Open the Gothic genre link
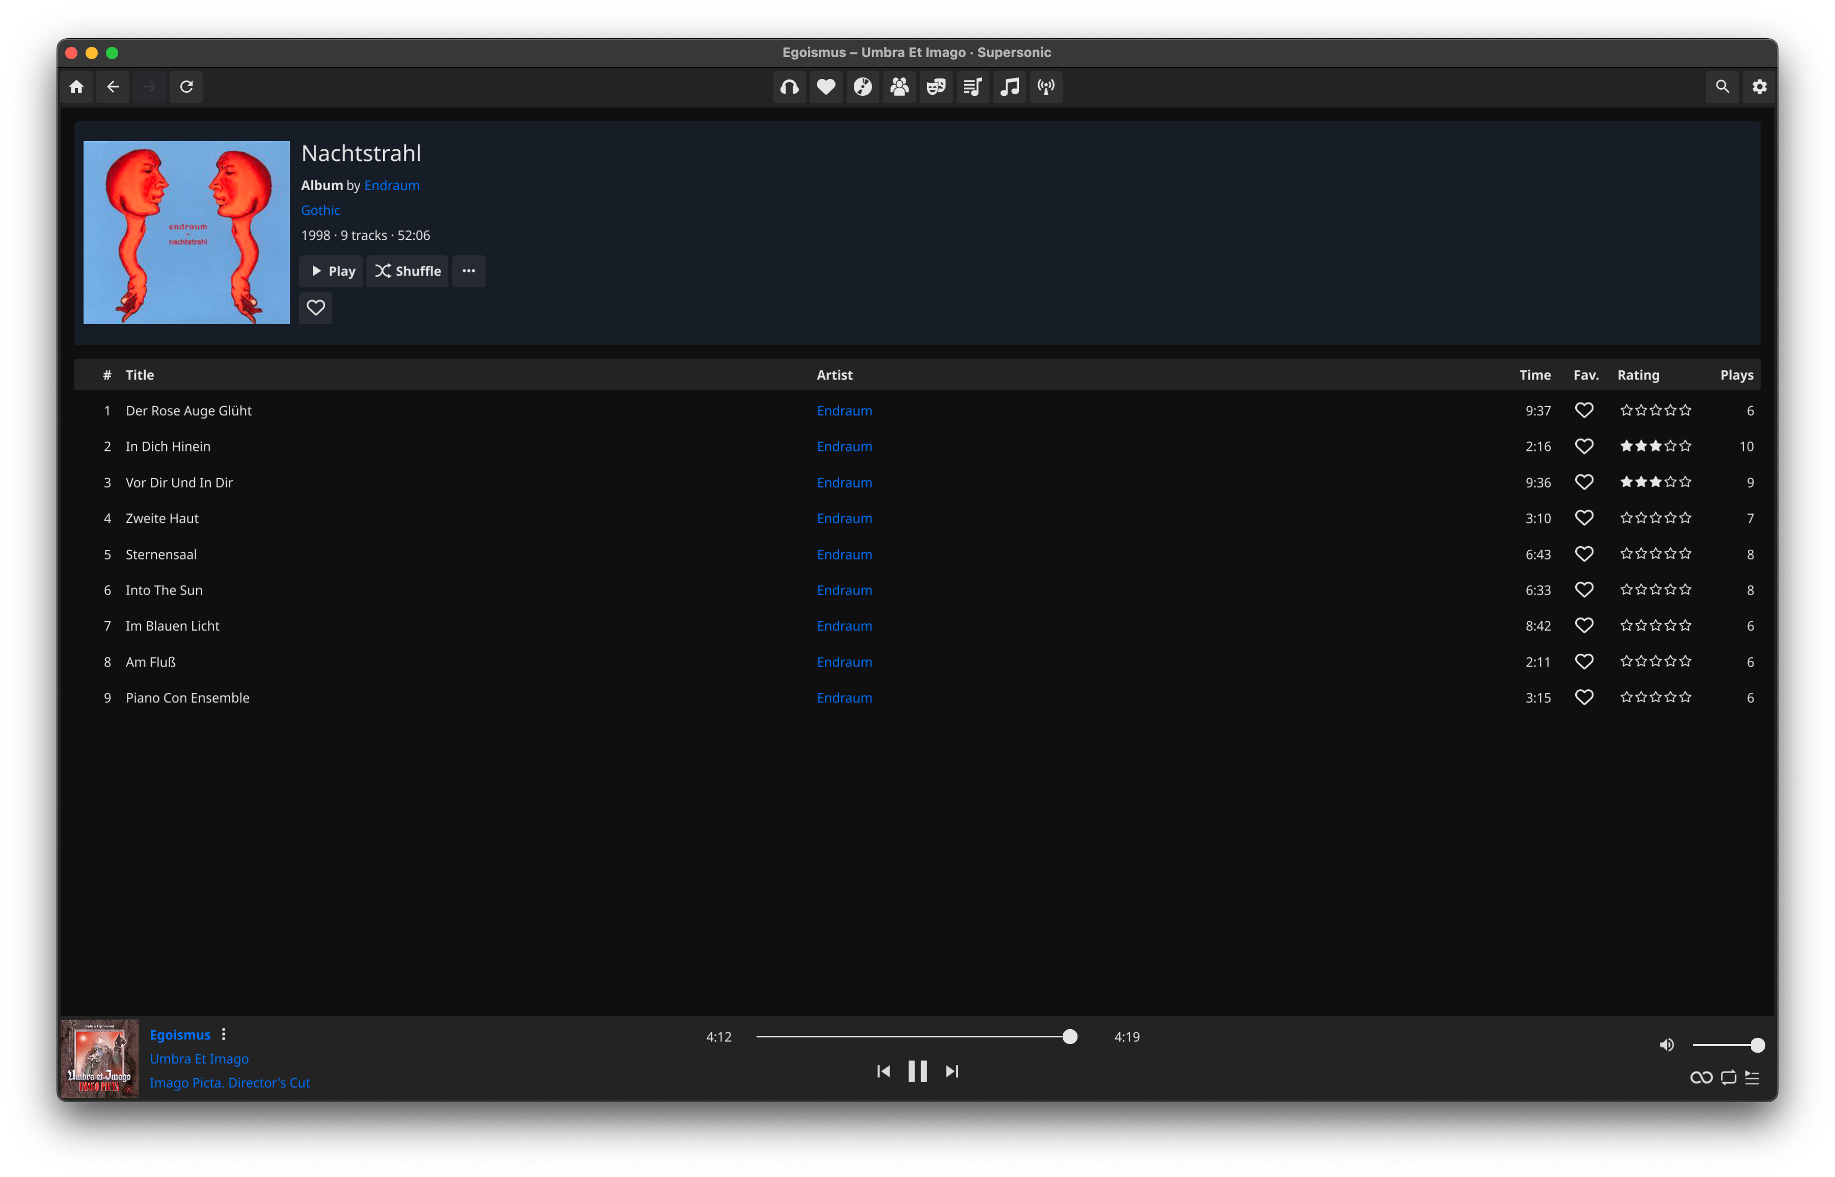 pyautogui.click(x=320, y=210)
